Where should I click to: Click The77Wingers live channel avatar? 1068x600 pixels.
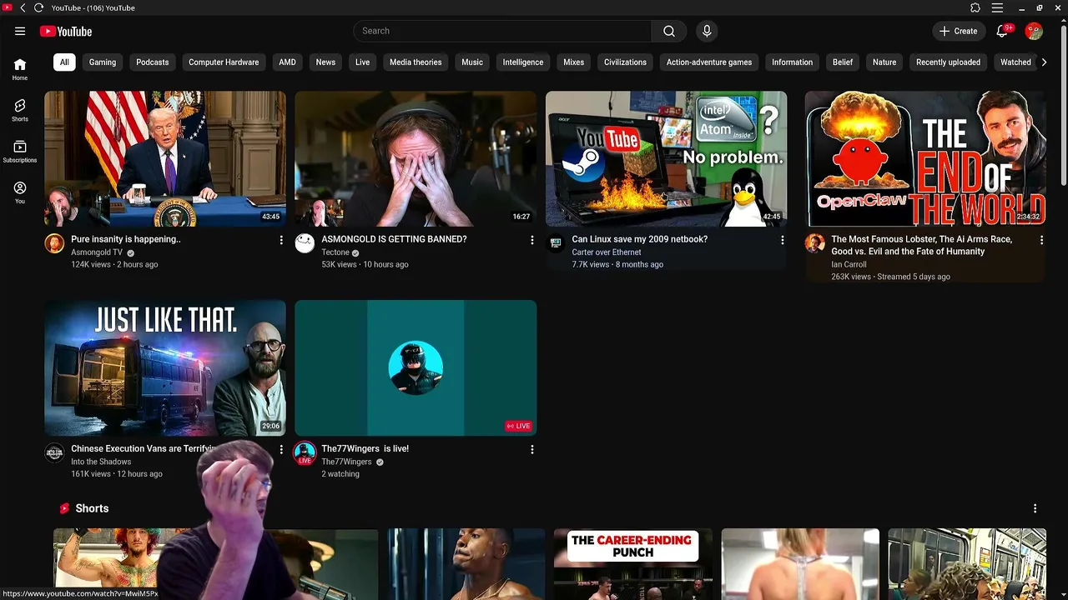(305, 452)
